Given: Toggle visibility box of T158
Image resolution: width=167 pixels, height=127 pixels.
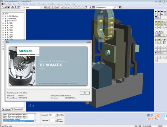Looking at the screenshot, I should coord(6,32).
